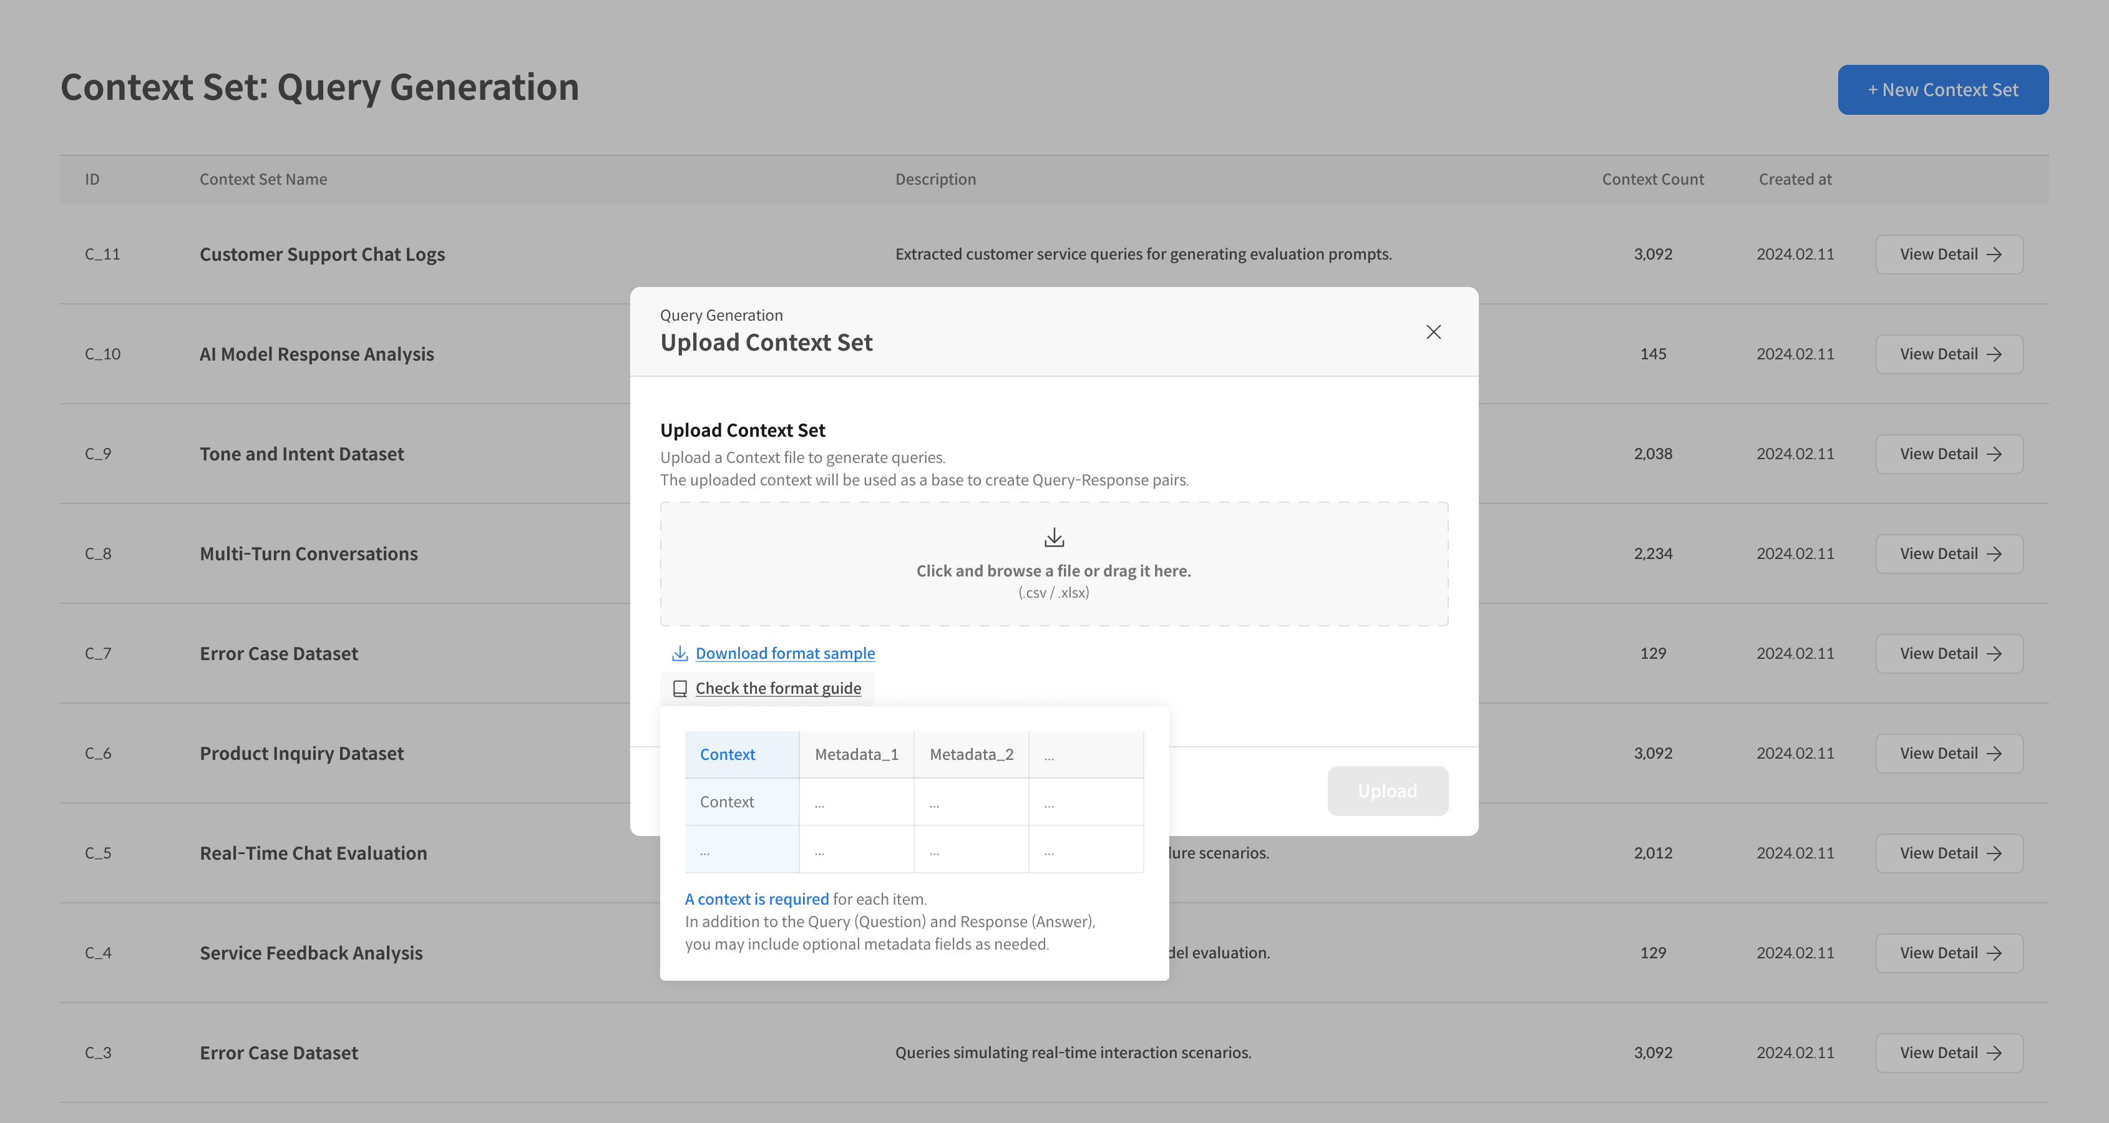2109x1123 pixels.
Task: Open View Detail for Customer Support Chat Logs
Action: click(1949, 255)
